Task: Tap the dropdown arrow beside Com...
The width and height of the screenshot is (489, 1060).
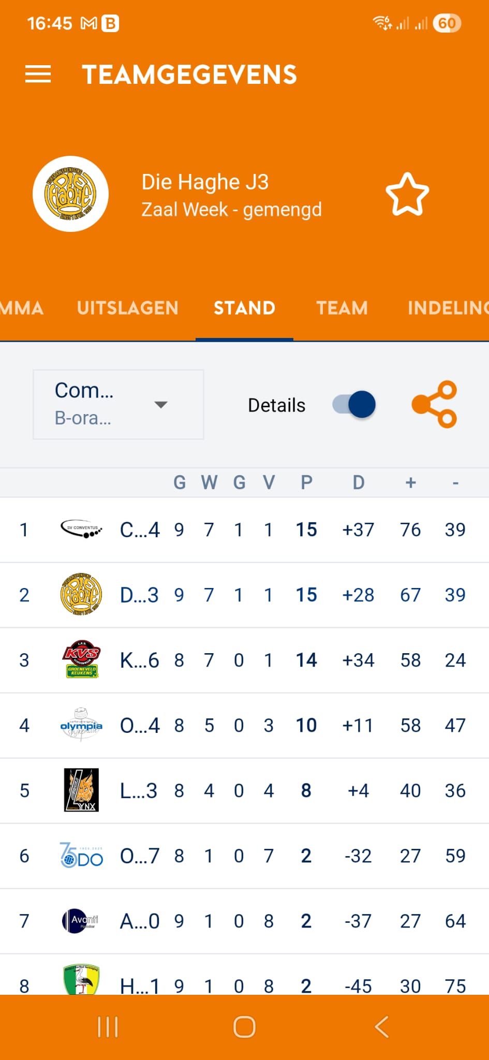Action: pyautogui.click(x=161, y=405)
